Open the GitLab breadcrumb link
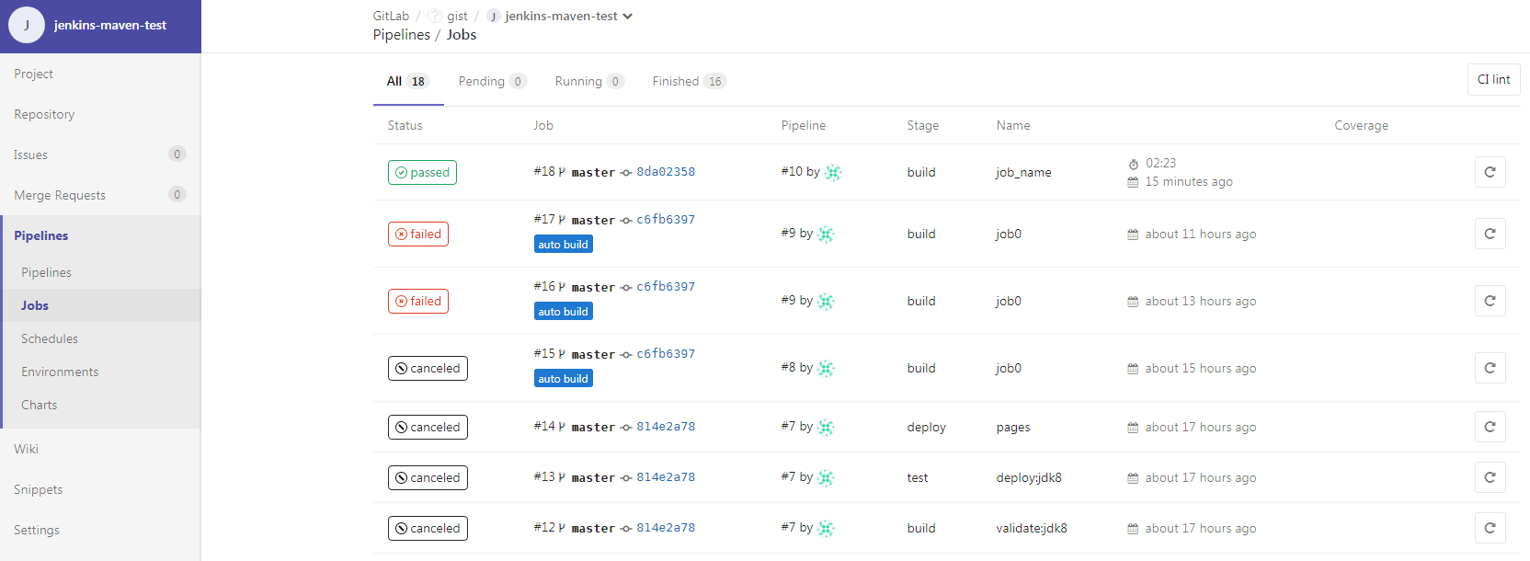This screenshot has height=561, width=1530. tap(391, 16)
